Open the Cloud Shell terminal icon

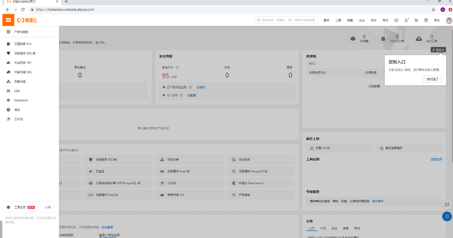pyautogui.click(x=396, y=20)
